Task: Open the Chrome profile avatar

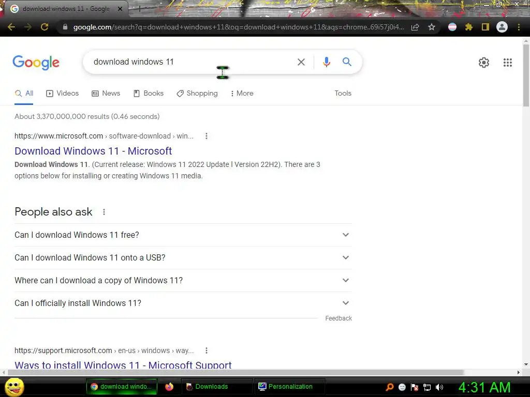Action: click(502, 27)
